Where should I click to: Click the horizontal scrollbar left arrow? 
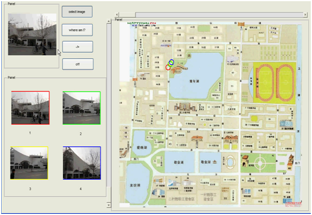pos(117,14)
